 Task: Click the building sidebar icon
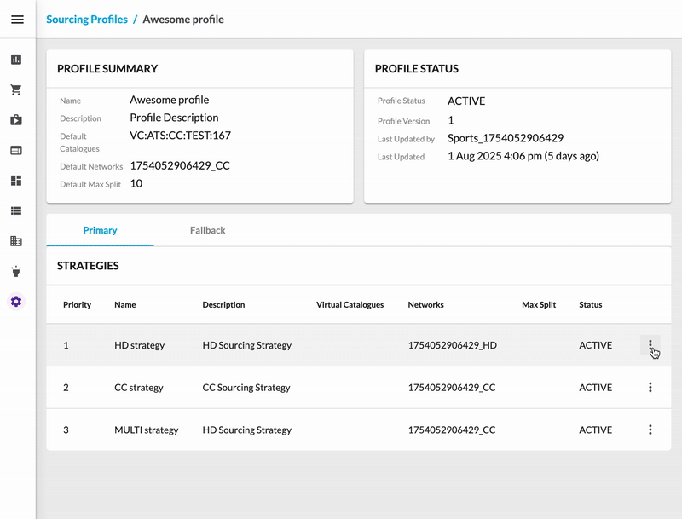pyautogui.click(x=16, y=241)
